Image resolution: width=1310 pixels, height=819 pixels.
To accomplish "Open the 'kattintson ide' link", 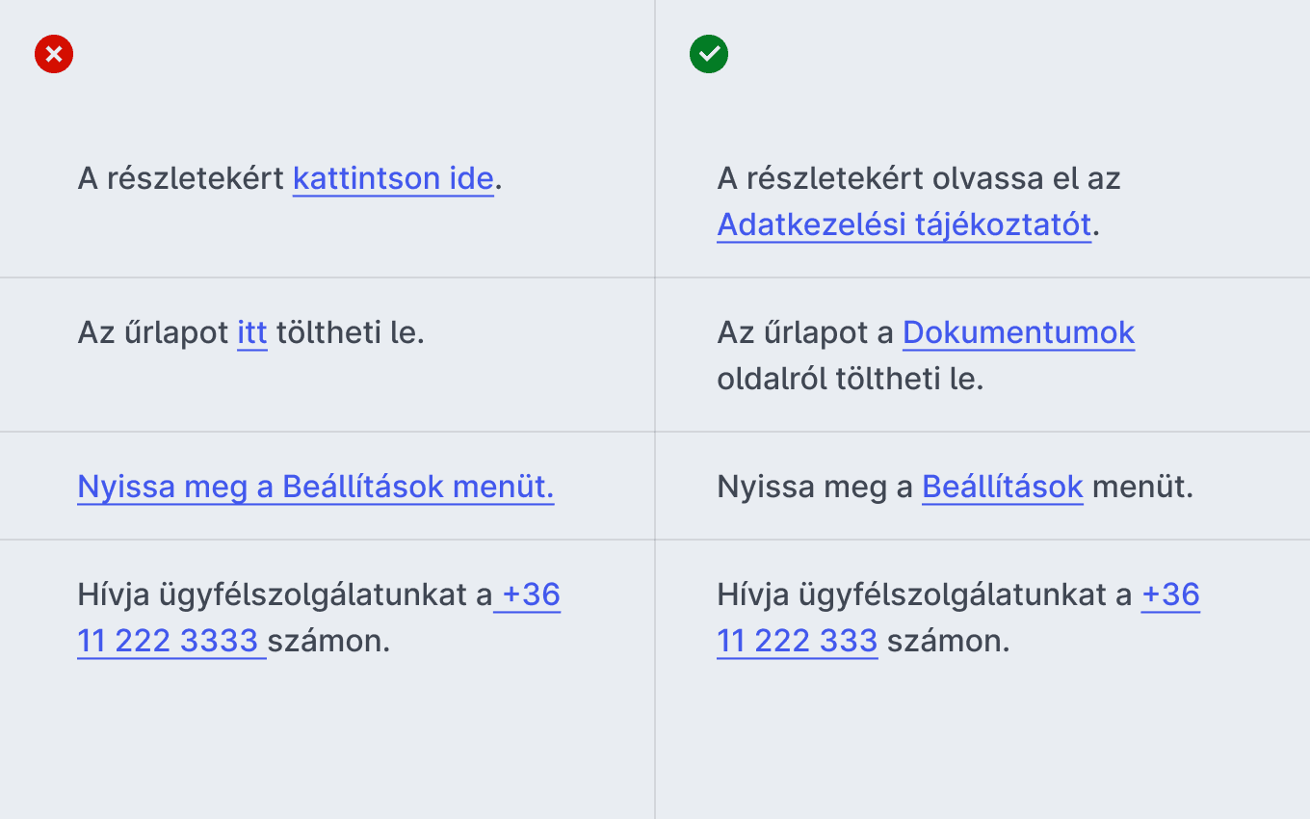I will pyautogui.click(x=393, y=179).
